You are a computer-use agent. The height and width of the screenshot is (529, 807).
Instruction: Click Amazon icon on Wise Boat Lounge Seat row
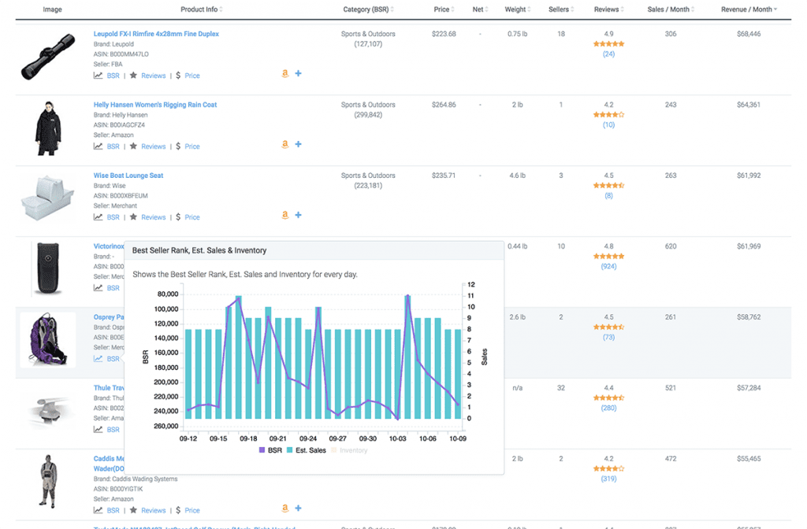coord(284,216)
